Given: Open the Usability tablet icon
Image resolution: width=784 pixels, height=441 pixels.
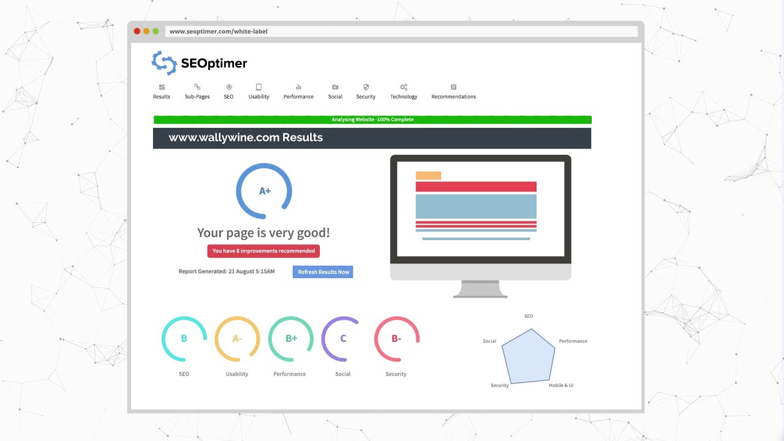Looking at the screenshot, I should click(x=259, y=87).
